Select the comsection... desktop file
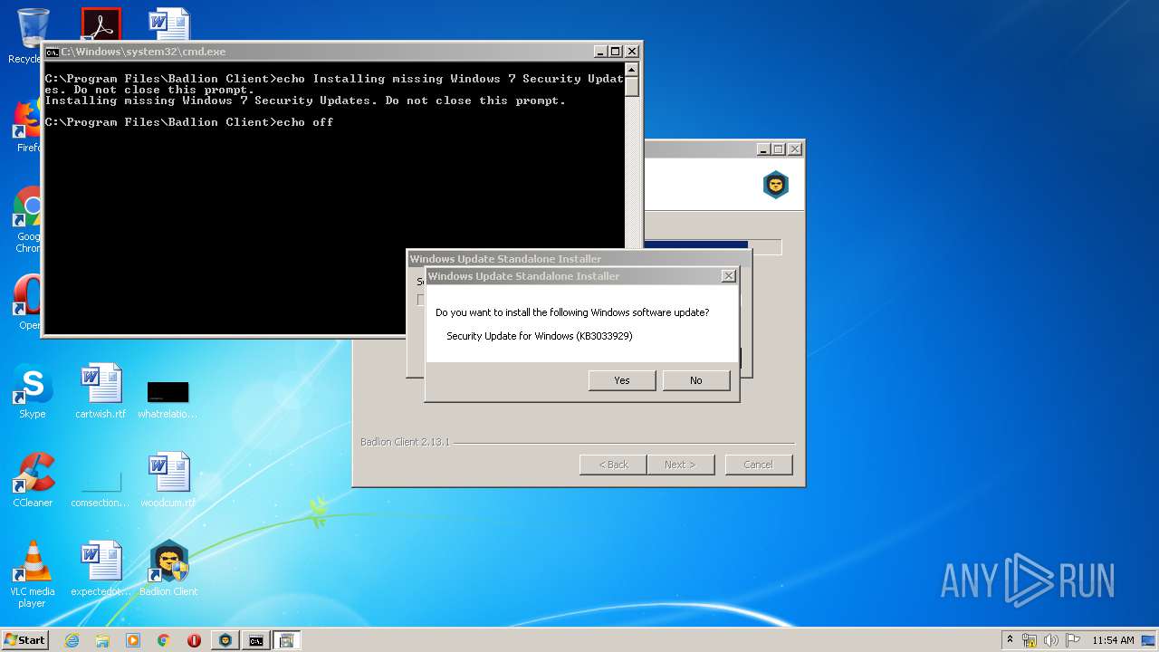 101,489
